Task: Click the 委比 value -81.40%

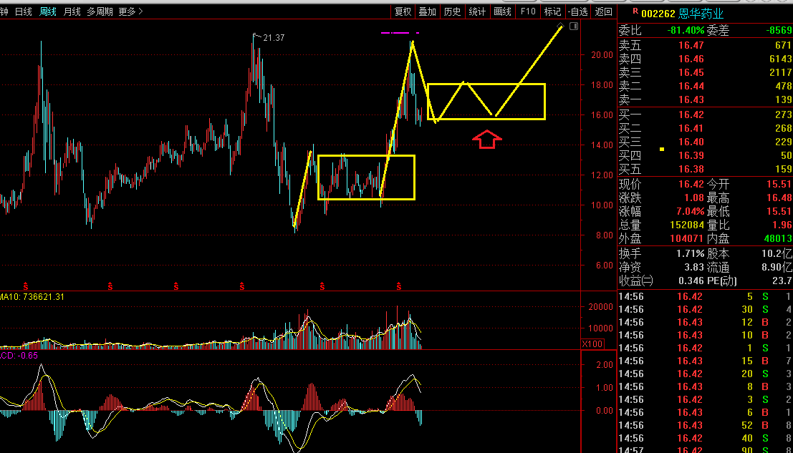Action: click(x=686, y=31)
